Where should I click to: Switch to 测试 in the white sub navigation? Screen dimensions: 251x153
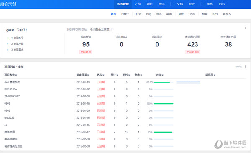(x=159, y=14)
